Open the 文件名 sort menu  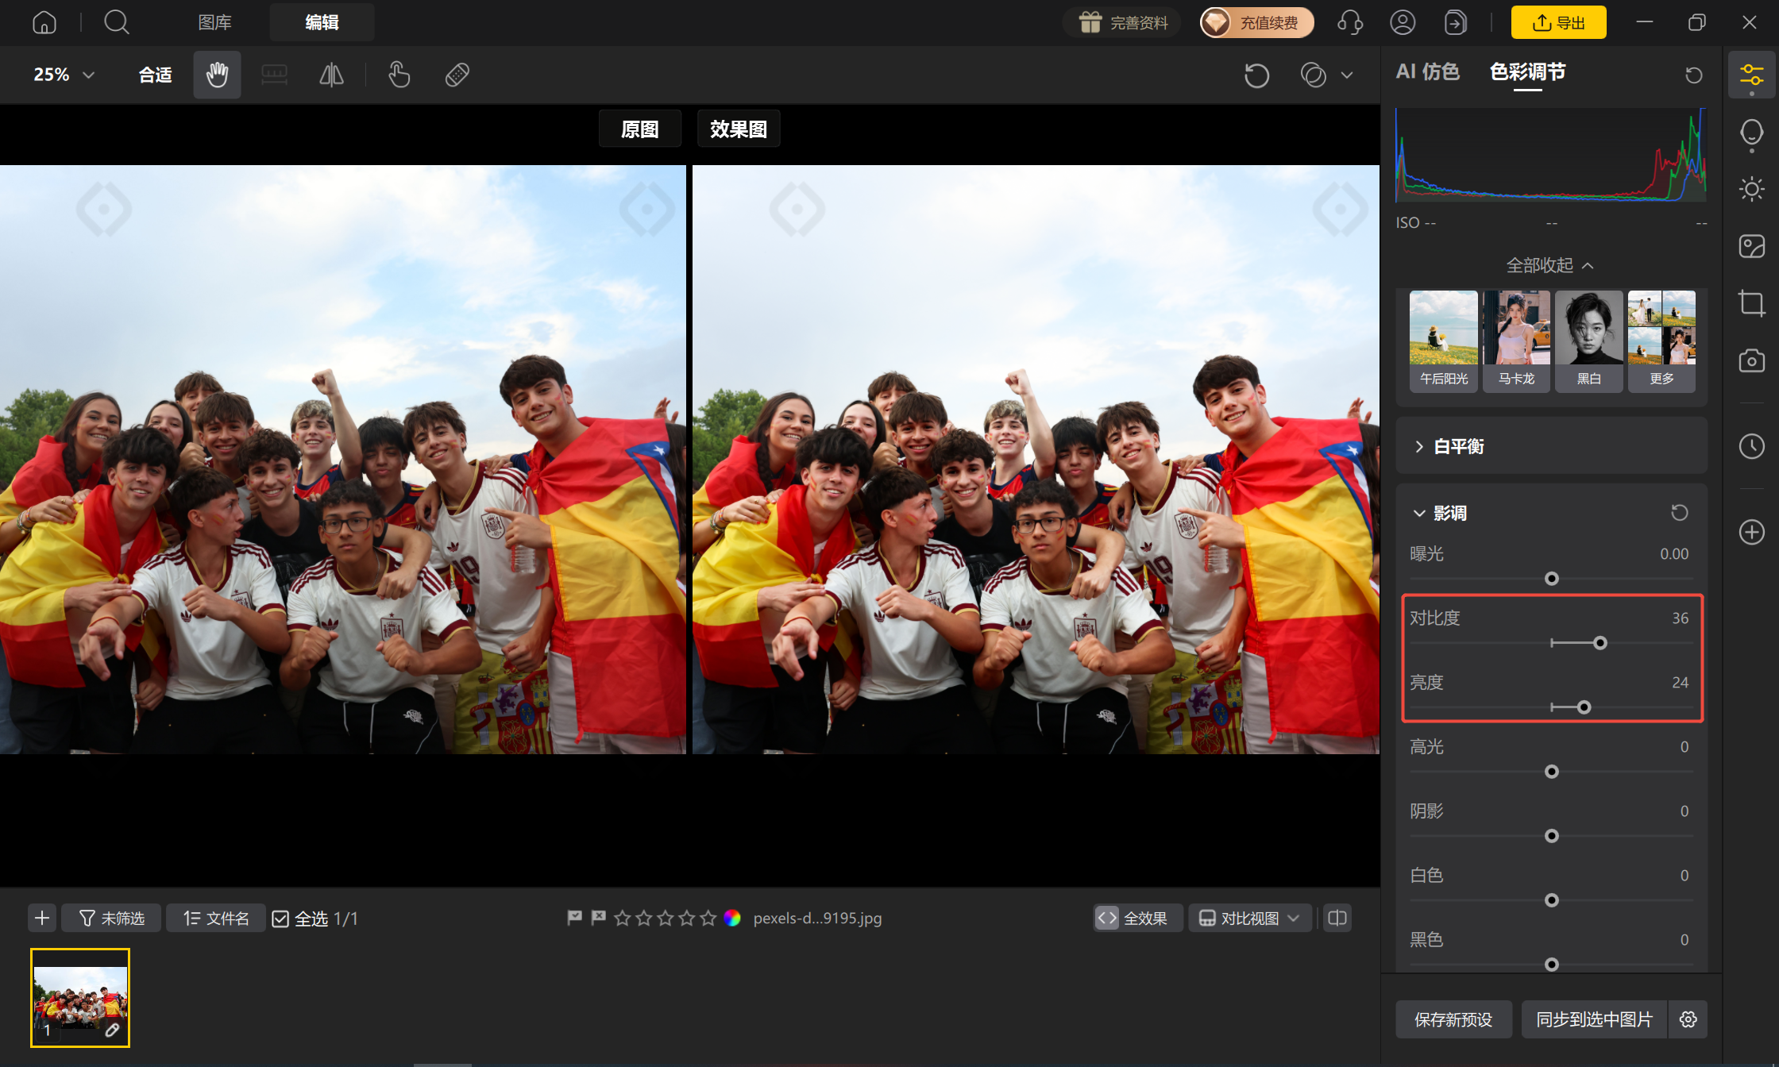pyautogui.click(x=216, y=919)
